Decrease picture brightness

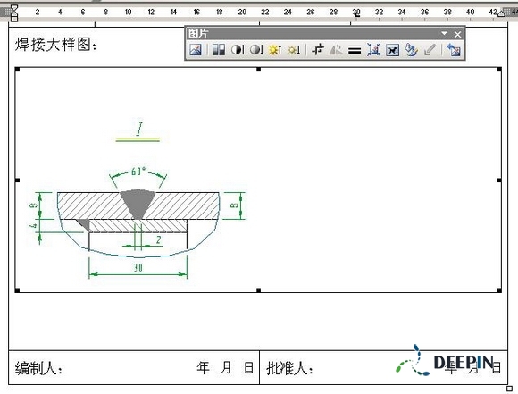coord(294,50)
